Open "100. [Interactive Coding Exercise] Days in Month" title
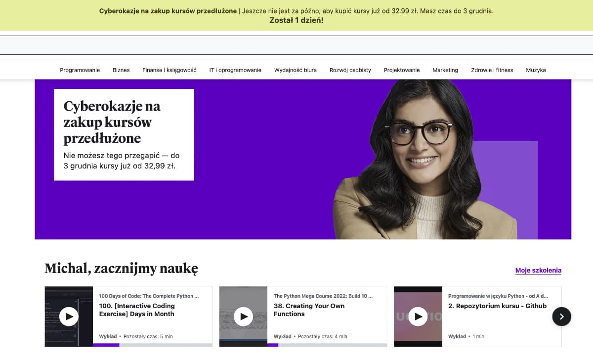 click(137, 310)
